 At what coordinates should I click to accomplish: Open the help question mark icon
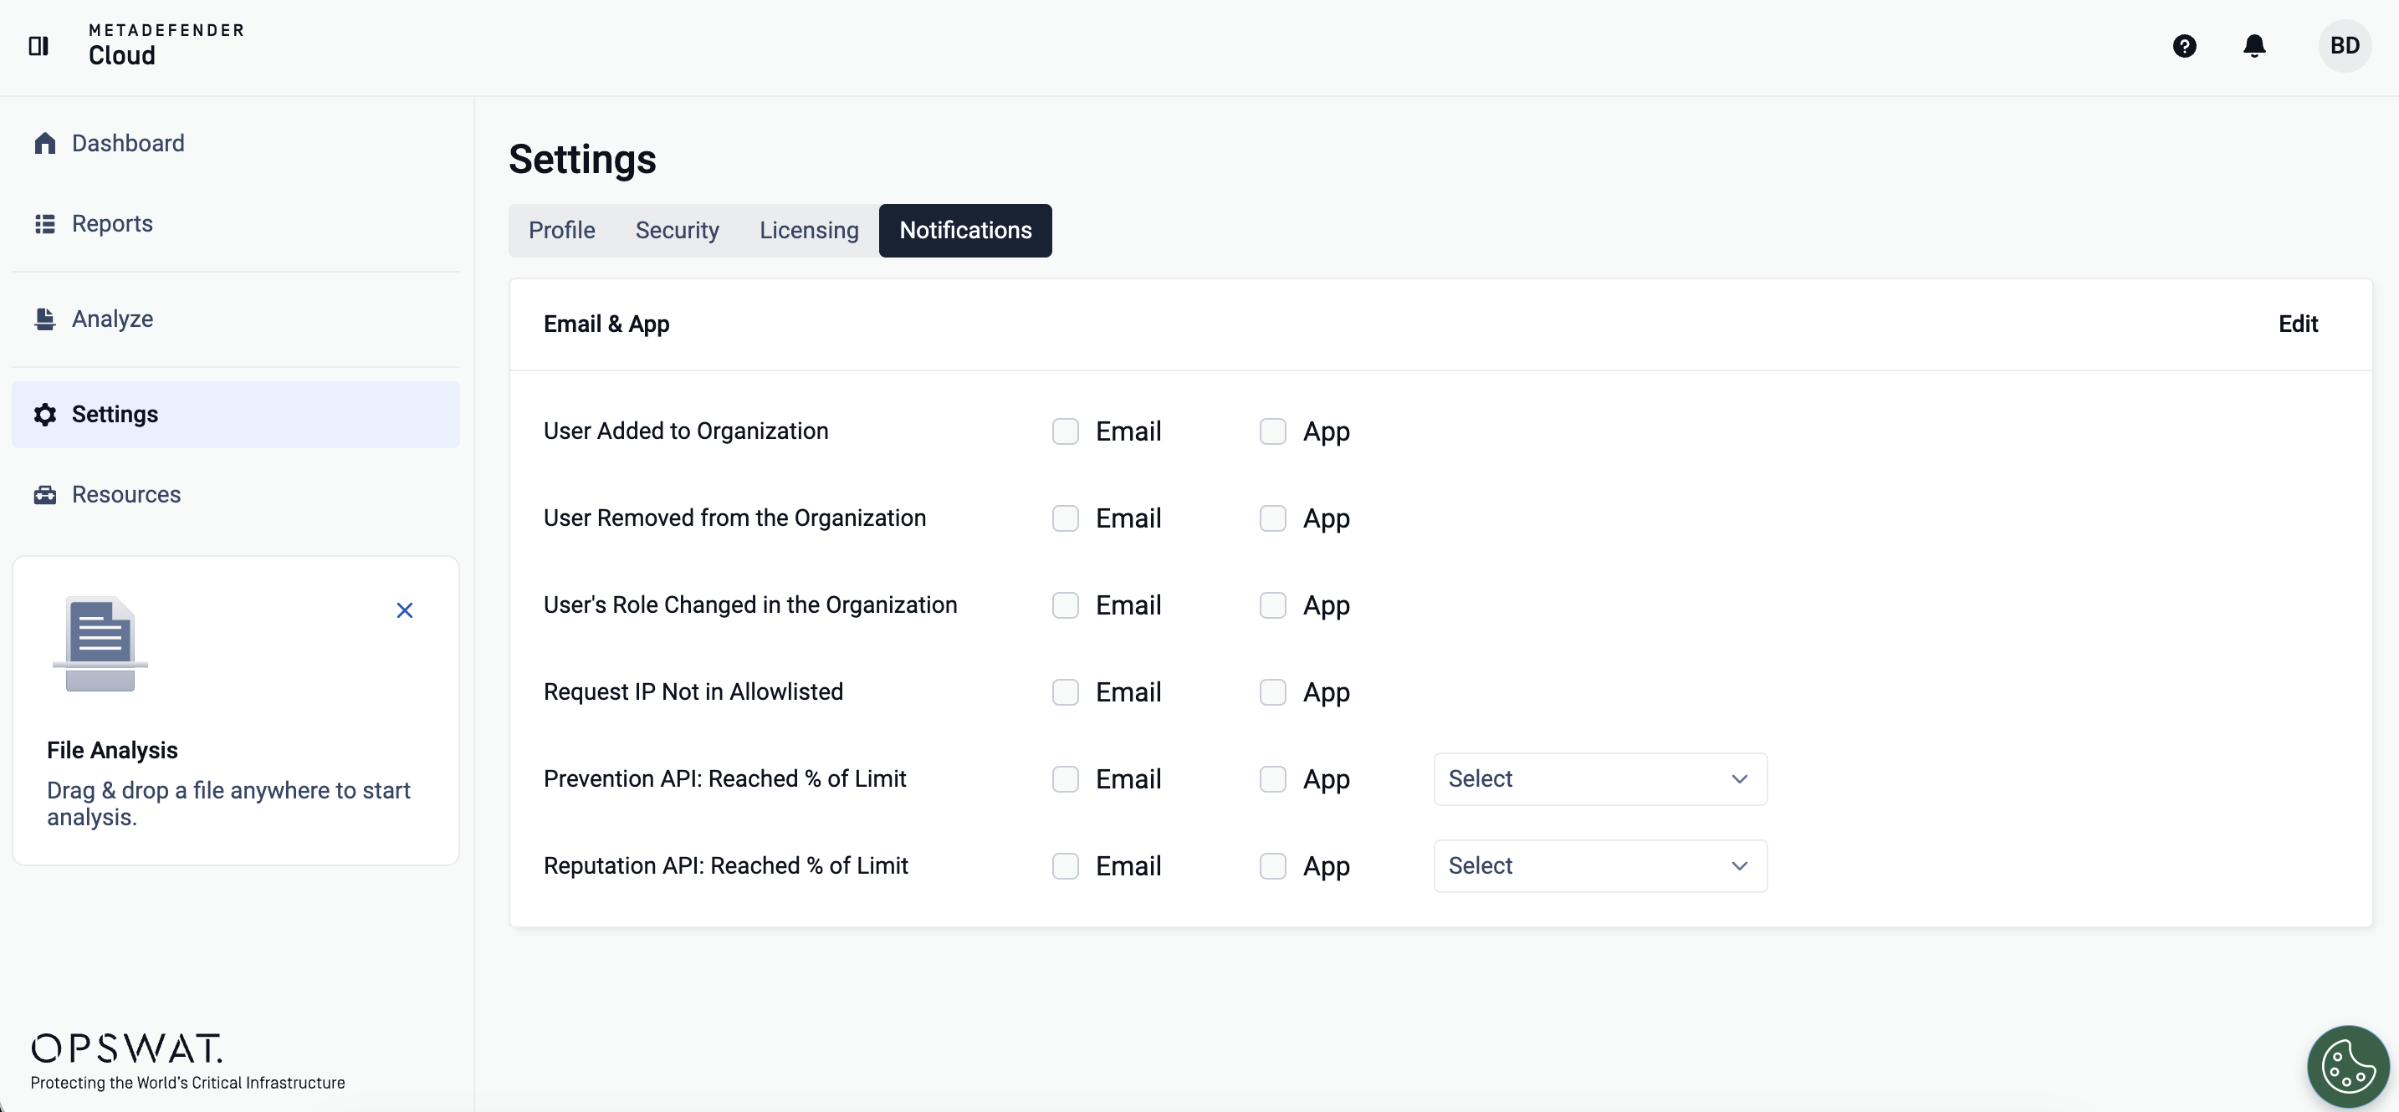click(2184, 46)
